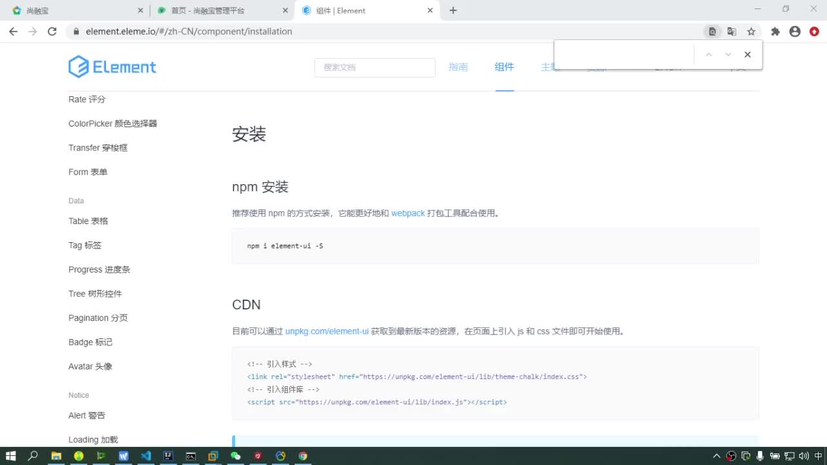Click the Element logo
Image resolution: width=827 pixels, height=465 pixels.
[x=112, y=67]
